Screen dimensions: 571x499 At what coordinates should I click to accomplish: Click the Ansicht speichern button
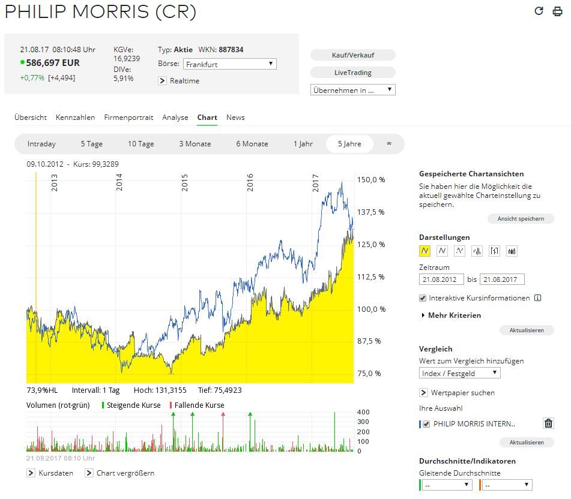coord(521,219)
